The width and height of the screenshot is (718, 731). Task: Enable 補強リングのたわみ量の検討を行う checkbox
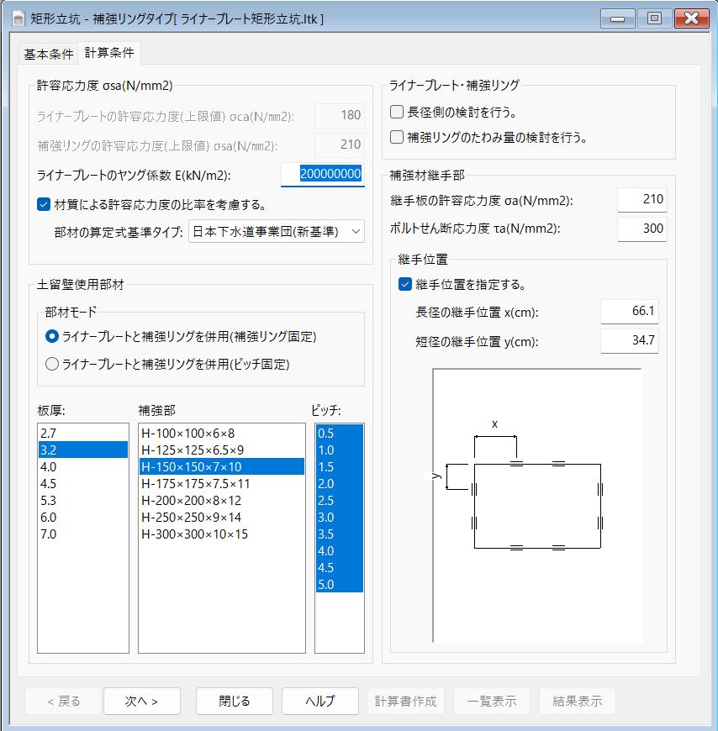[x=398, y=136]
